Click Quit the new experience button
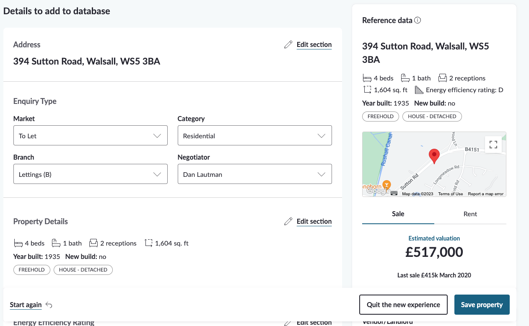This screenshot has width=529, height=326. pos(403,305)
